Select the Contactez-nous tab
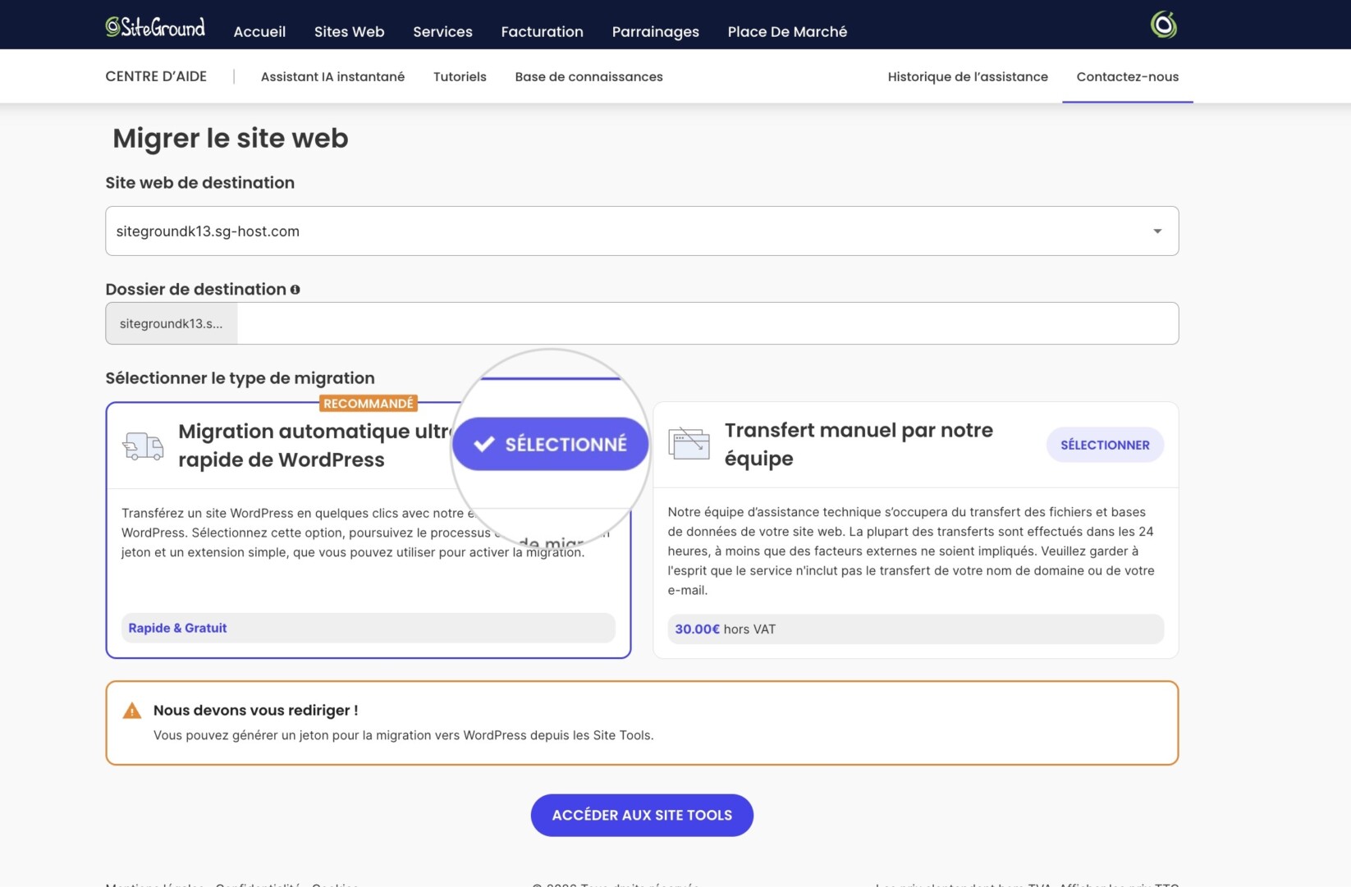 pos(1127,76)
